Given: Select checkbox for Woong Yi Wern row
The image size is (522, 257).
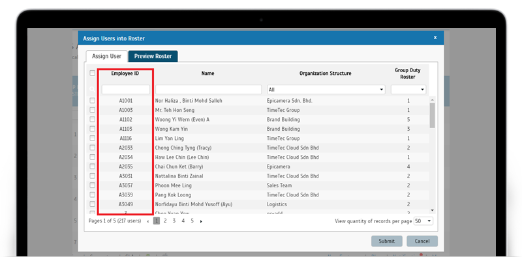Looking at the screenshot, I should (x=92, y=119).
